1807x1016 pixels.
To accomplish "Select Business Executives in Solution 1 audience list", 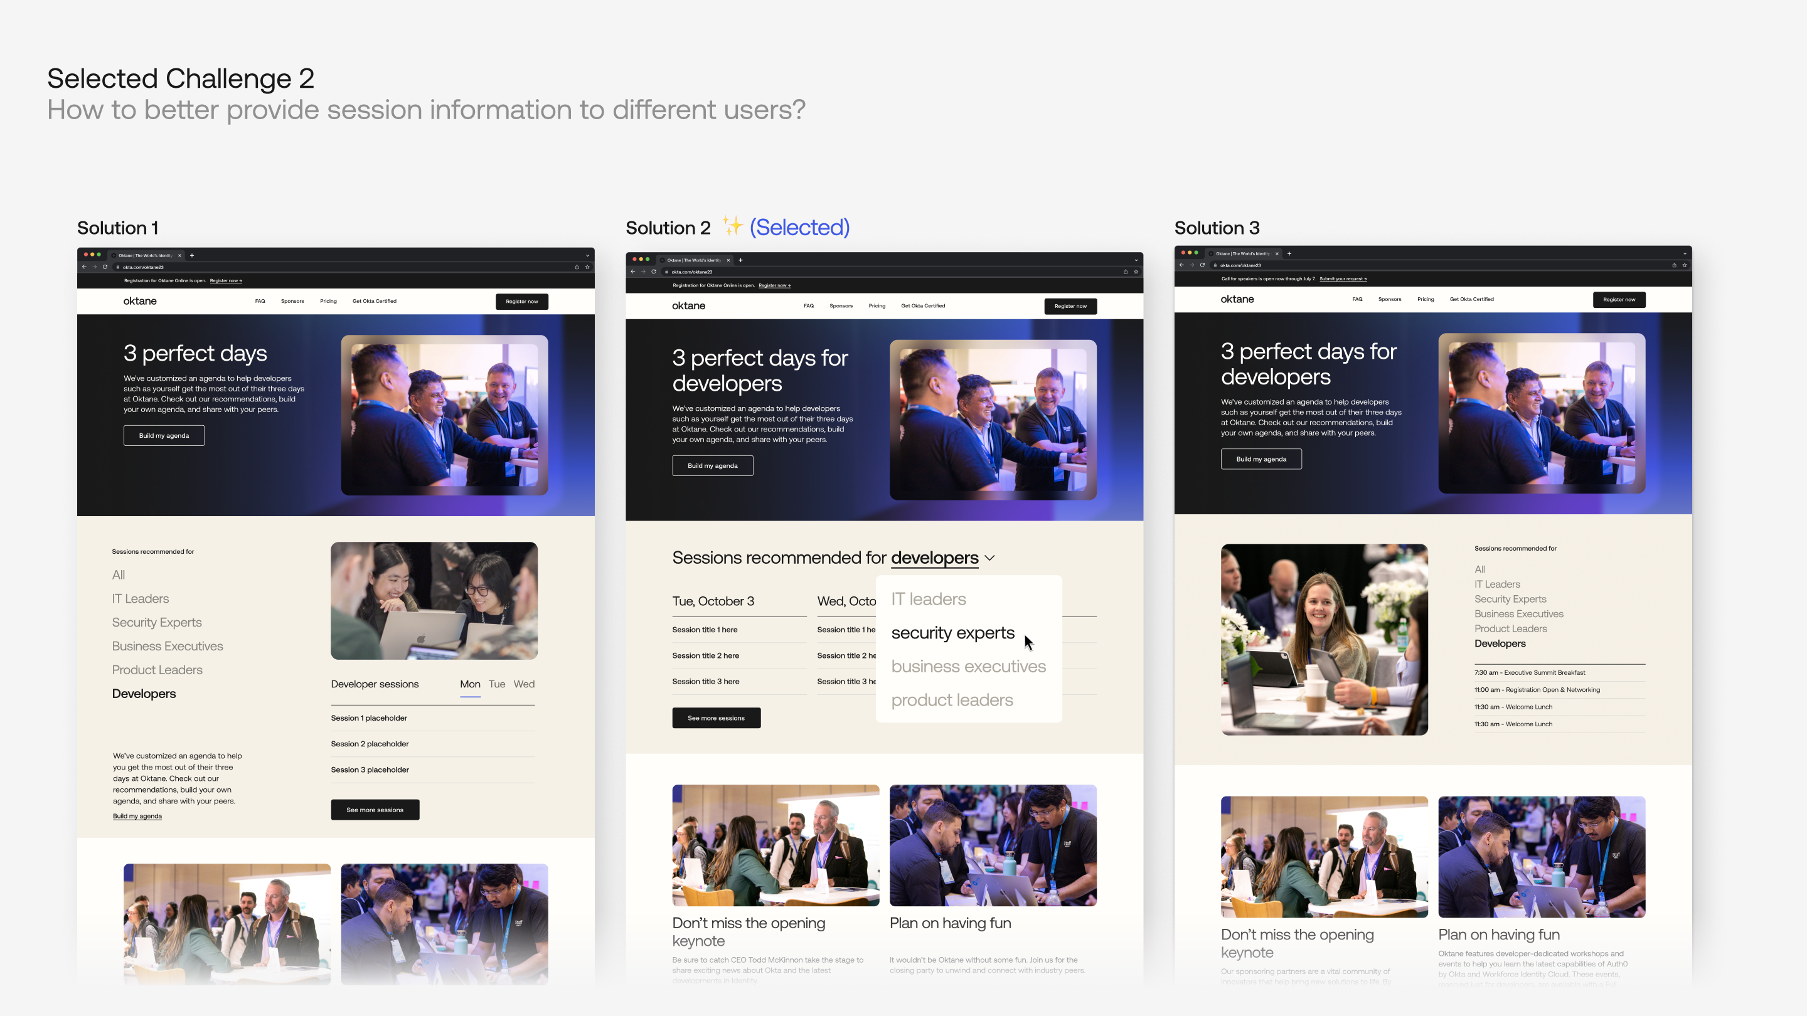I will [x=167, y=647].
